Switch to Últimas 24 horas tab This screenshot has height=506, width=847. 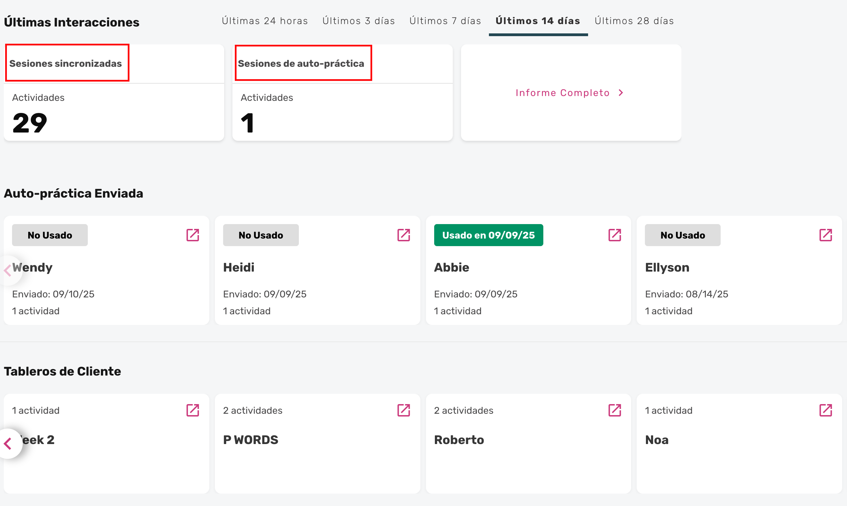265,21
